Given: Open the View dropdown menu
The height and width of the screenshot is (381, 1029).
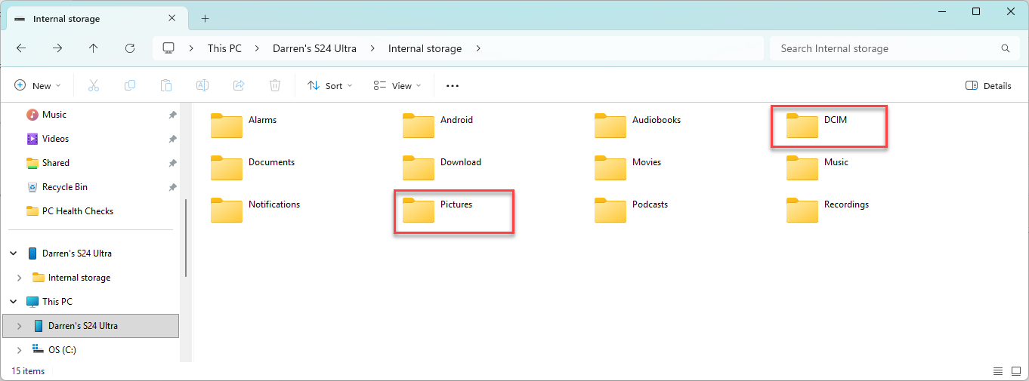Looking at the screenshot, I should pos(397,86).
